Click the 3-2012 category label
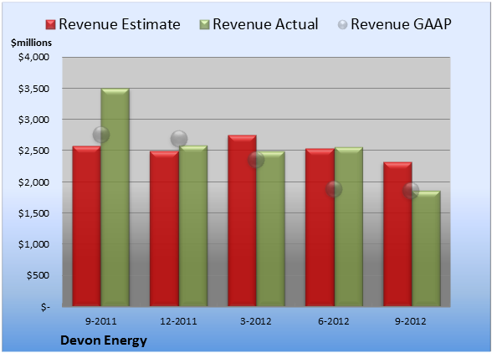492x353 pixels. [x=256, y=321]
